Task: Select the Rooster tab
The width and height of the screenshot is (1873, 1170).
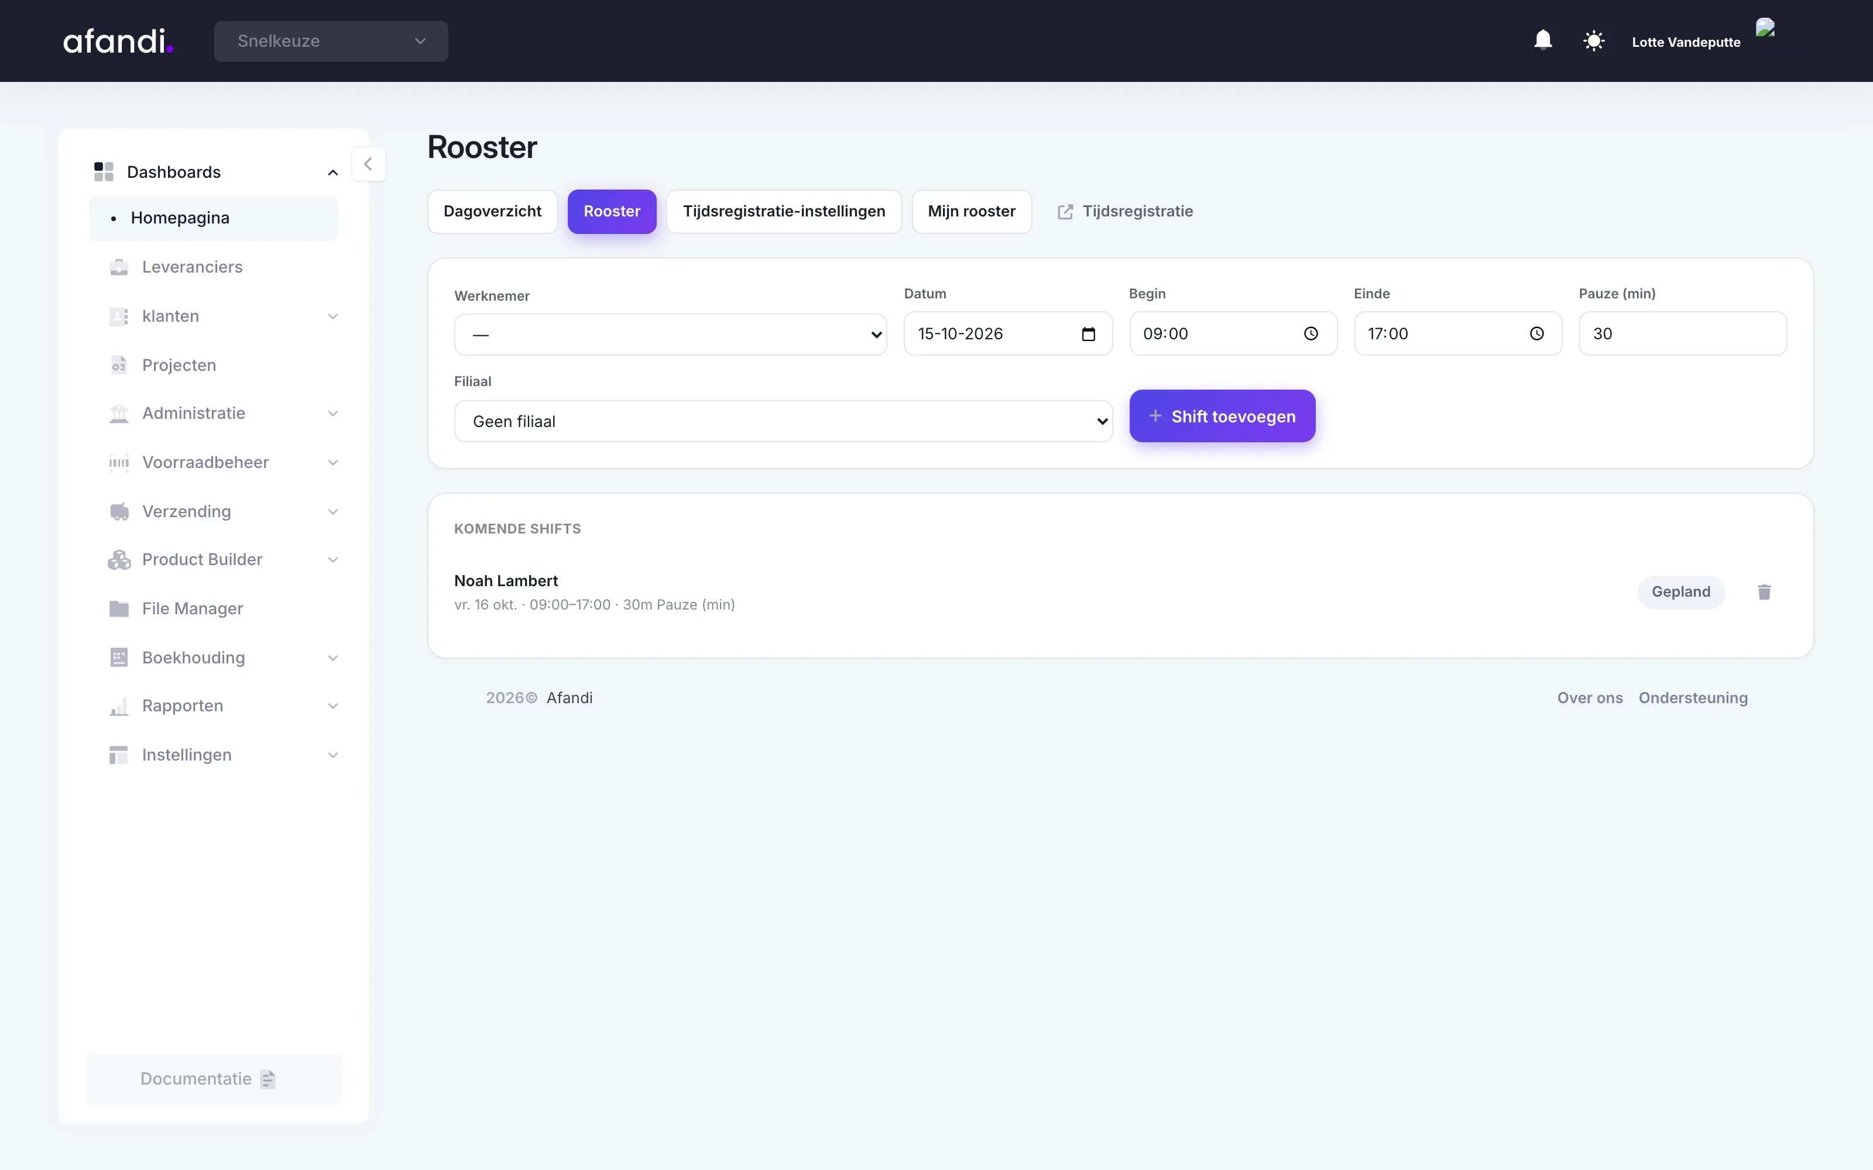Action: tap(612, 211)
